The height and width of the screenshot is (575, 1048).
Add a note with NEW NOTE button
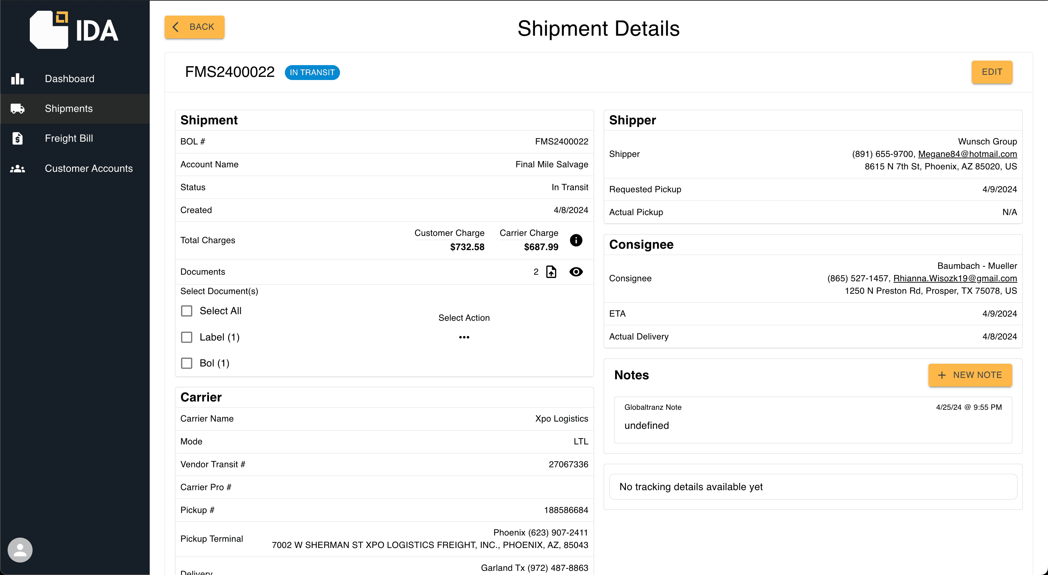point(970,375)
